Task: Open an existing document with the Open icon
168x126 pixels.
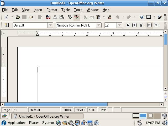Action: click(x=18, y=17)
